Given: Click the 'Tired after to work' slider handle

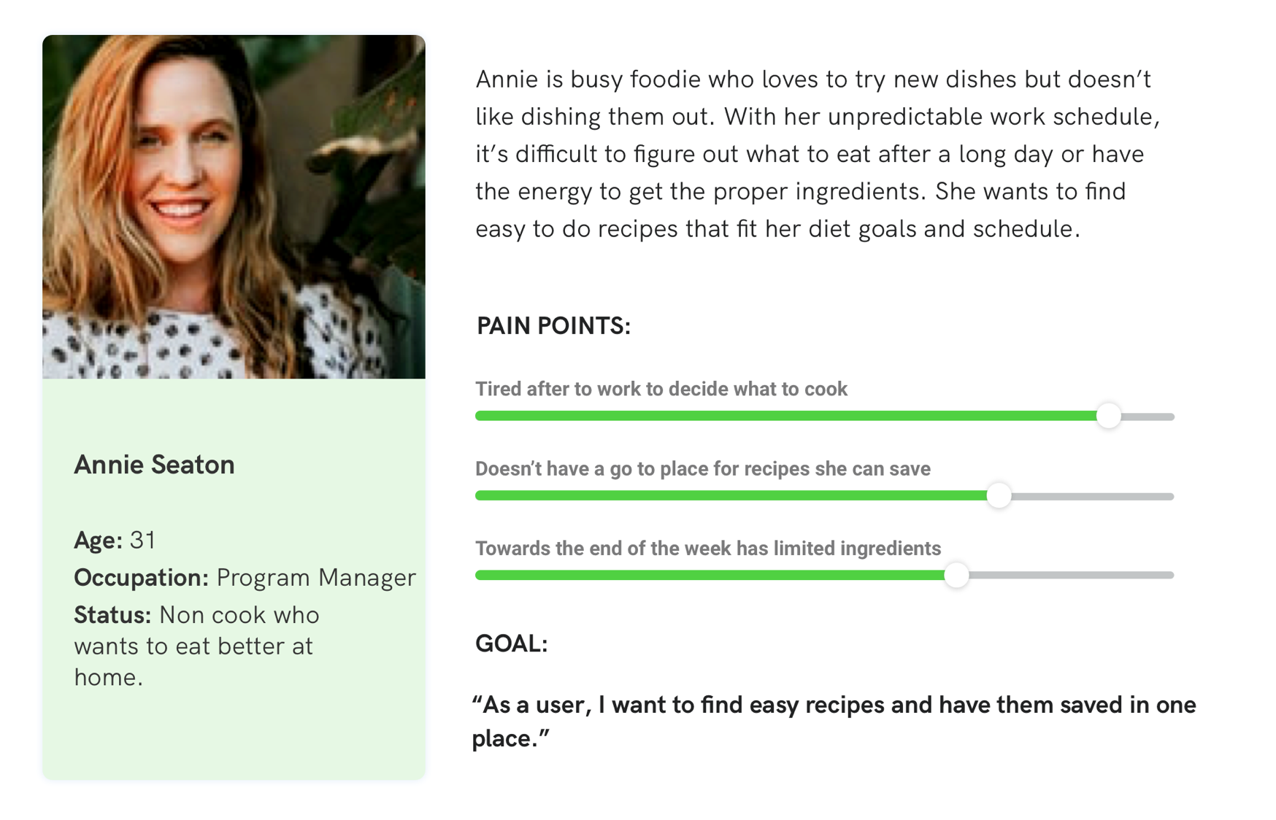Looking at the screenshot, I should point(1108,416).
